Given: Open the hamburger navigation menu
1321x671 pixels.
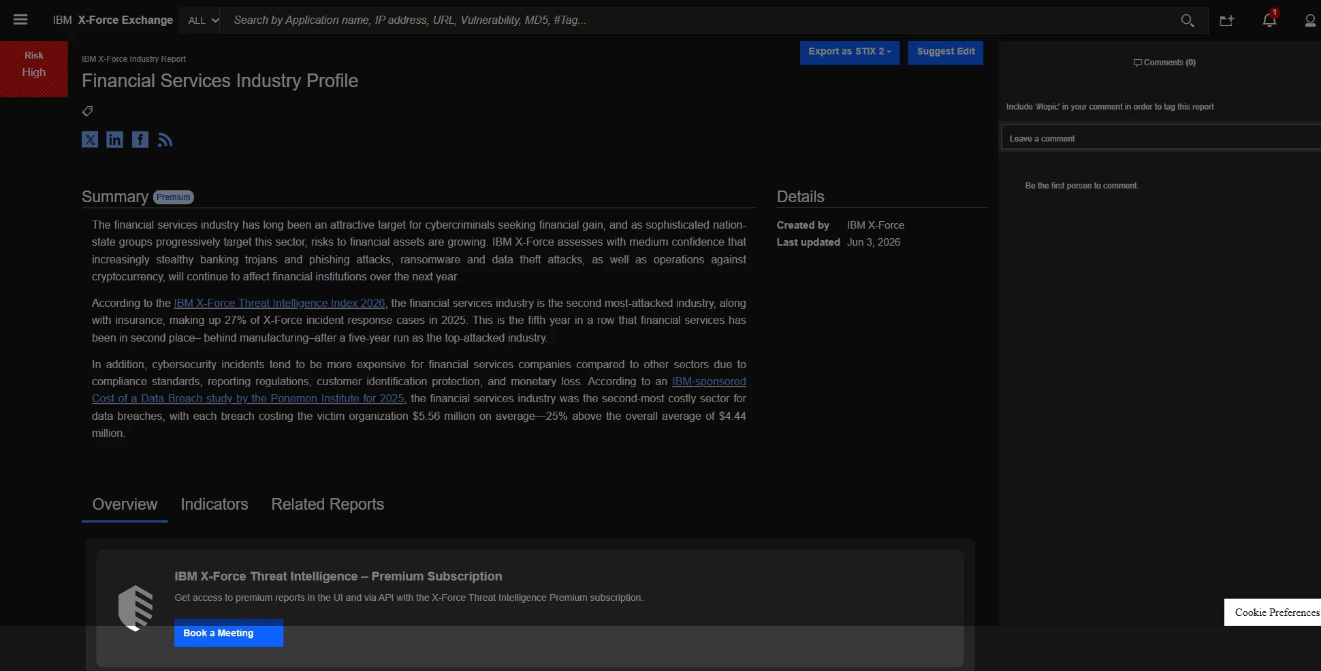Looking at the screenshot, I should tap(20, 20).
